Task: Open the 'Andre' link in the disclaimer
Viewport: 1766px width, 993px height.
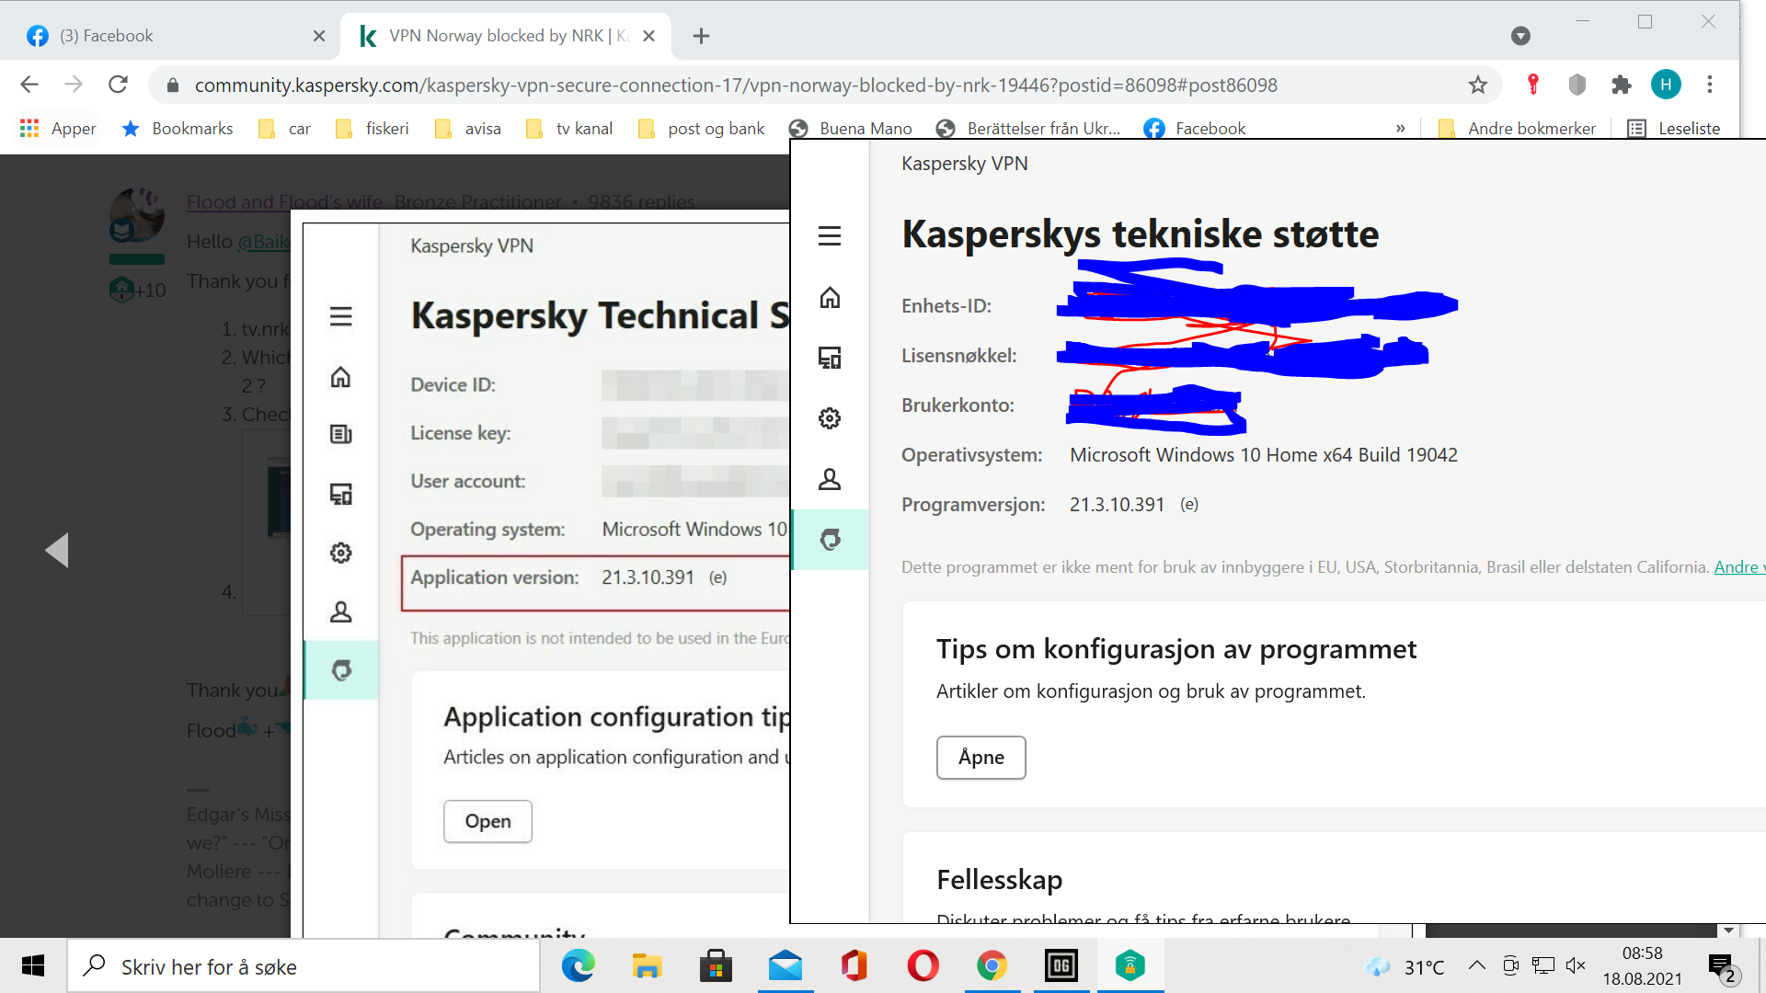Action: [x=1737, y=567]
